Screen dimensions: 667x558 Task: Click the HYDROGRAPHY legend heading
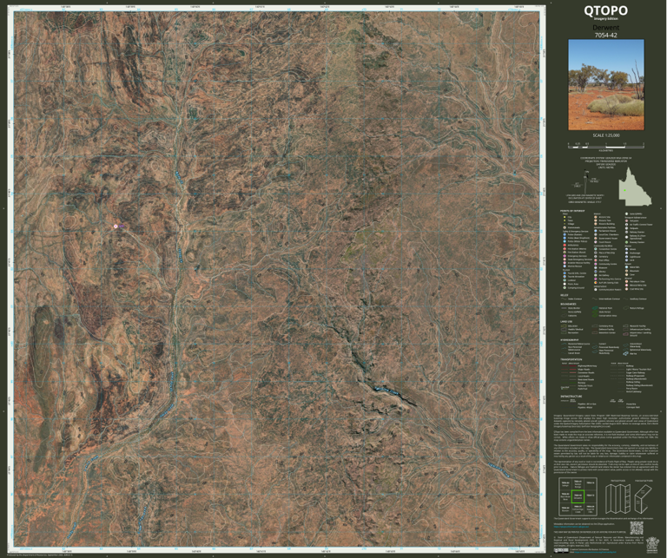570,340
